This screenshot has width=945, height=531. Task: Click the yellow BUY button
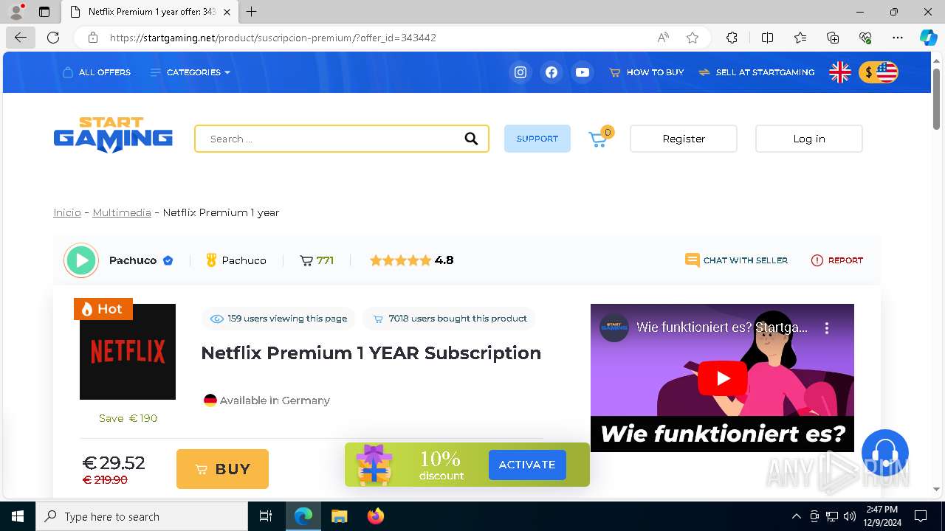pos(222,469)
